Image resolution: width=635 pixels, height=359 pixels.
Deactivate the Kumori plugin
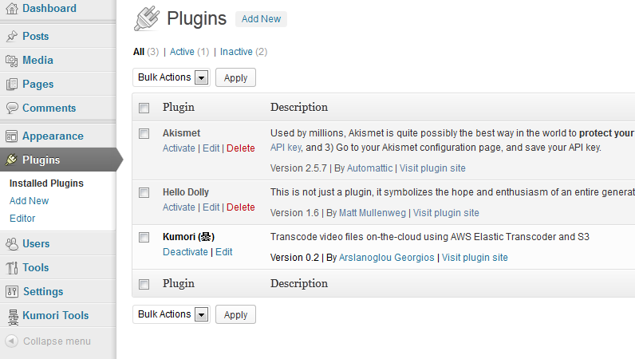point(186,251)
